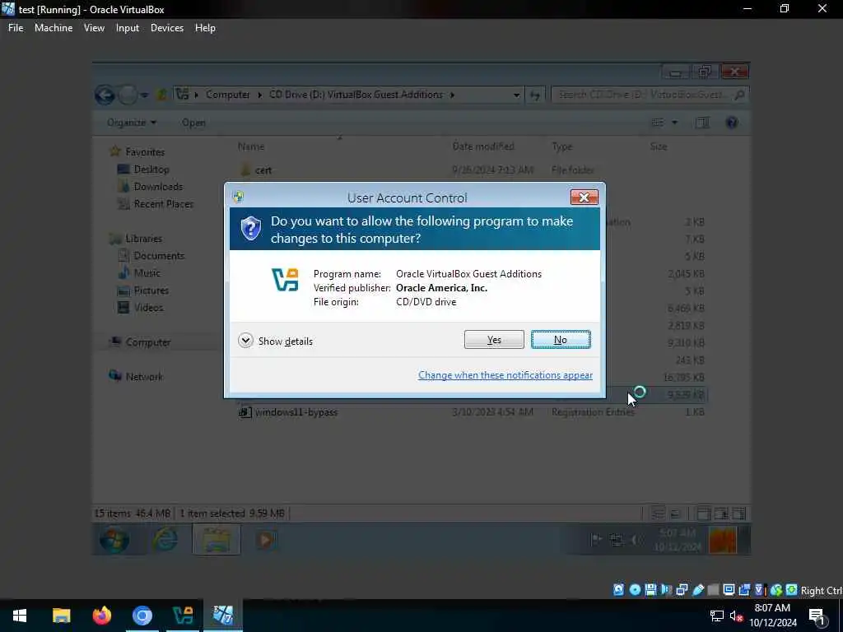Click refresh button beside address bar
843x632 pixels.
coord(534,95)
